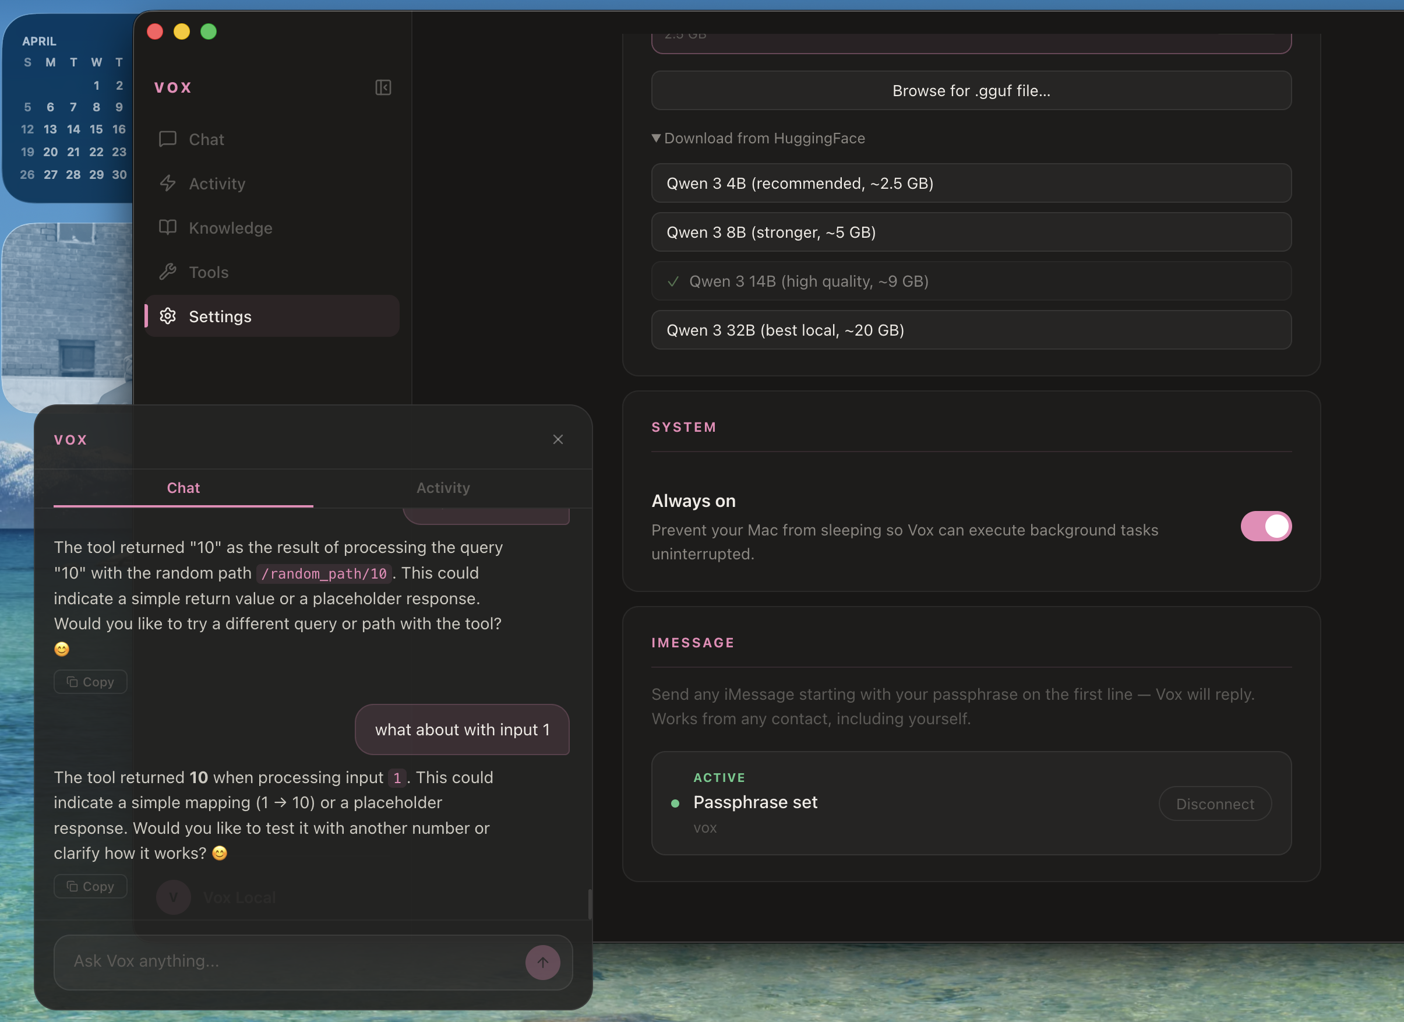Open Knowledge via book icon

point(168,227)
